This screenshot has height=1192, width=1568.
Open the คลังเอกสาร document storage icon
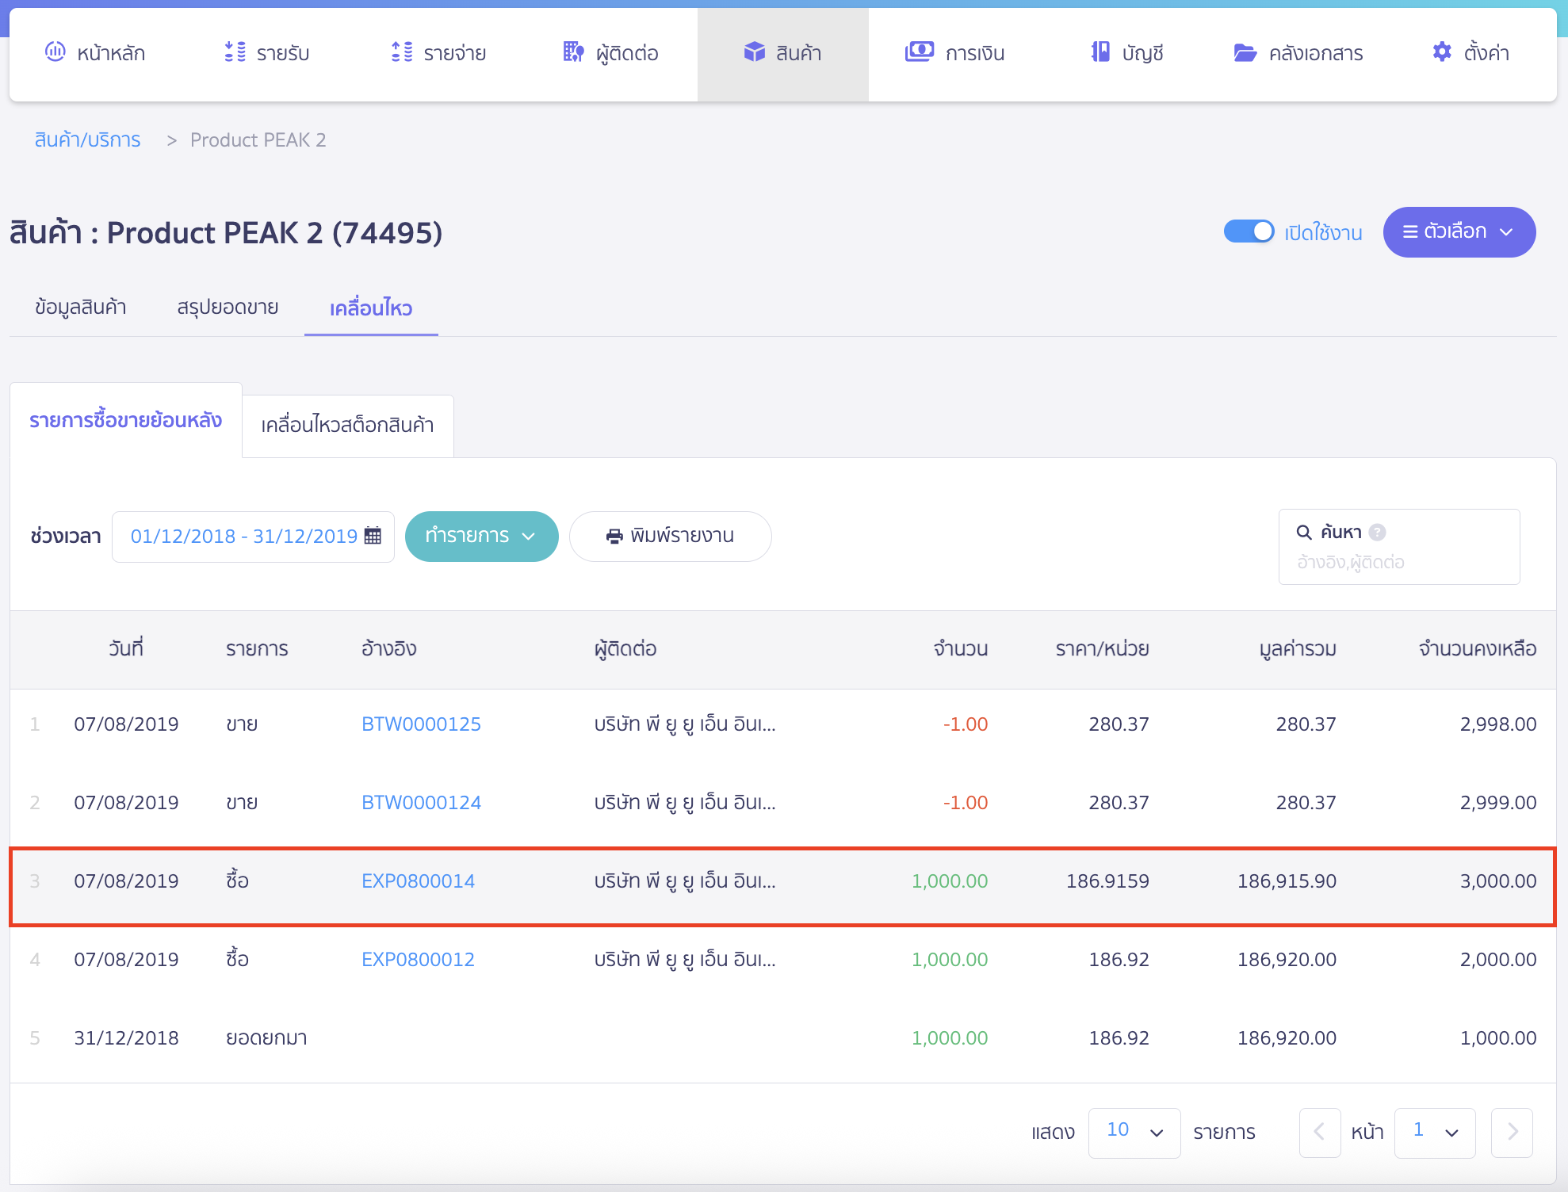click(x=1243, y=52)
